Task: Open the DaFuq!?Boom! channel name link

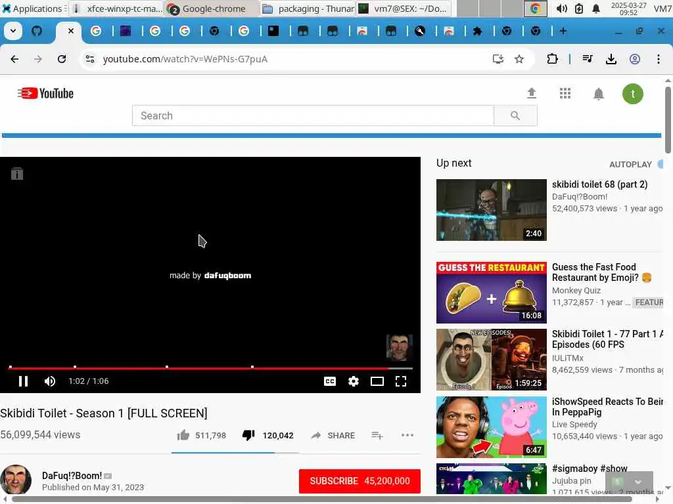Action: [x=72, y=475]
